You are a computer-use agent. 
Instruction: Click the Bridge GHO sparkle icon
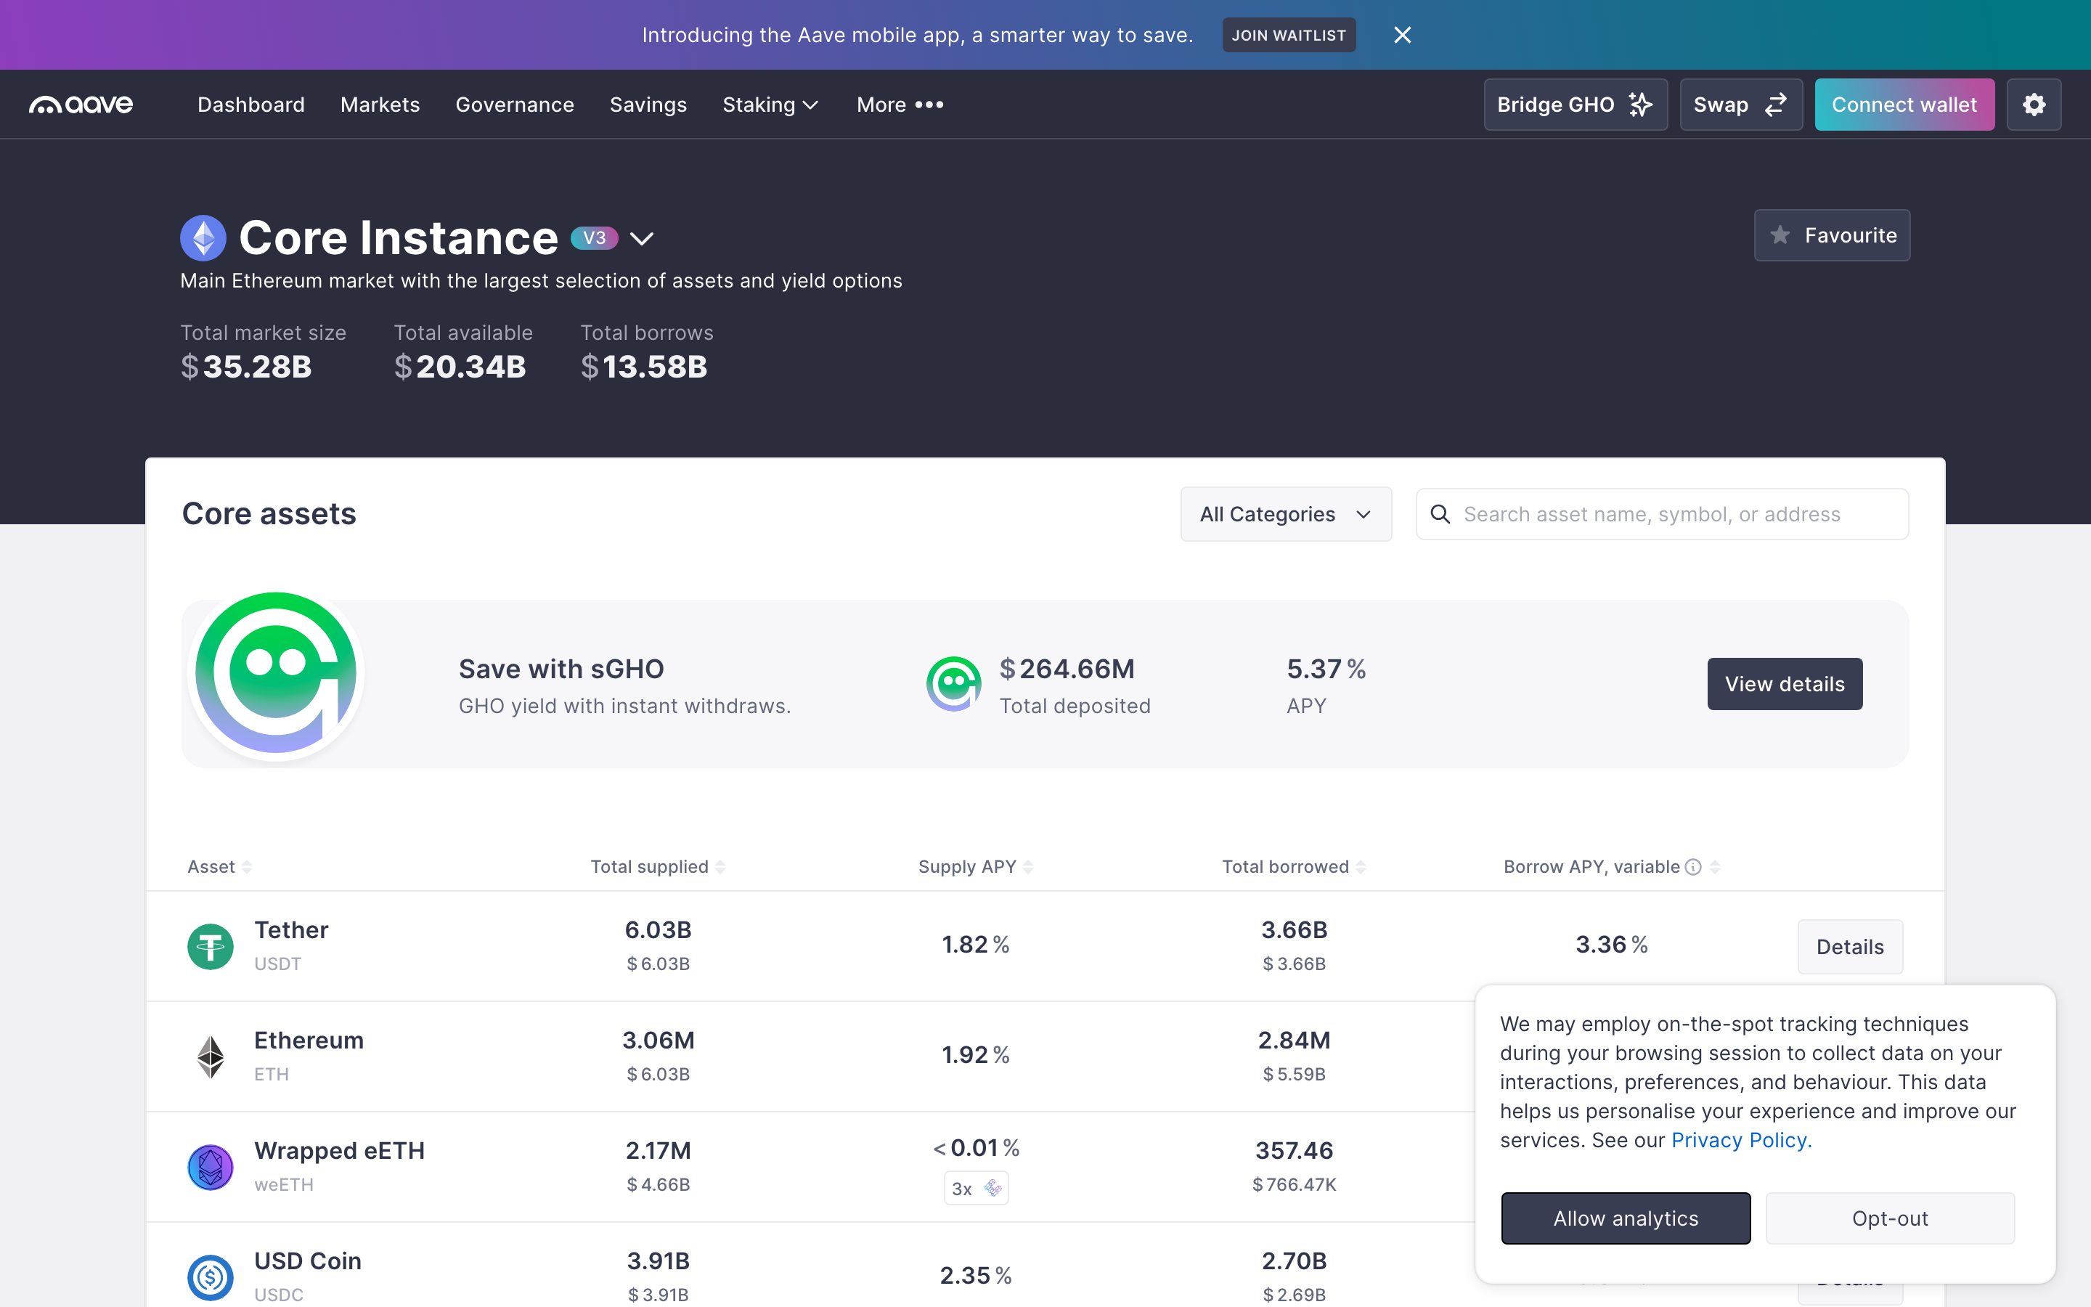pos(1640,105)
